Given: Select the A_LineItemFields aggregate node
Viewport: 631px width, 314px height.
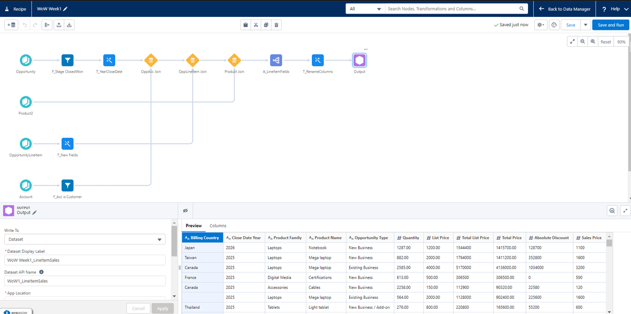Looking at the screenshot, I should click(276, 60).
